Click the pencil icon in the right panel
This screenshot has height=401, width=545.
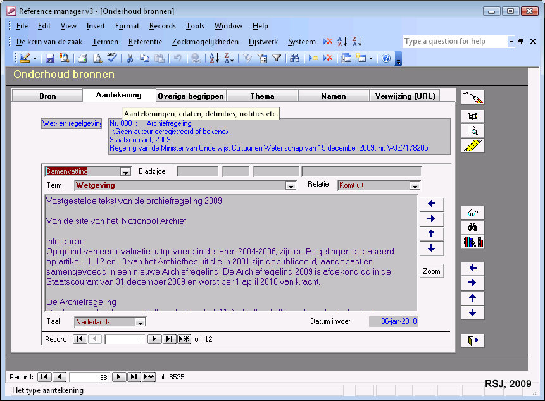tap(472, 145)
